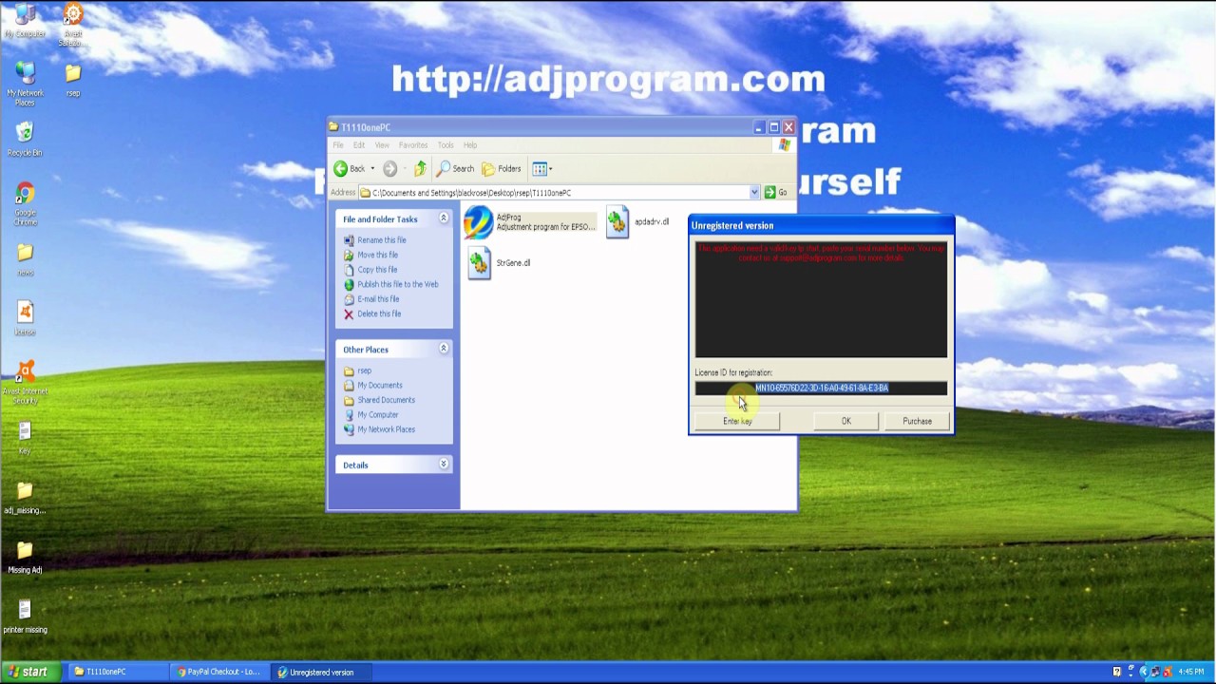Click the Start button

click(x=30, y=672)
